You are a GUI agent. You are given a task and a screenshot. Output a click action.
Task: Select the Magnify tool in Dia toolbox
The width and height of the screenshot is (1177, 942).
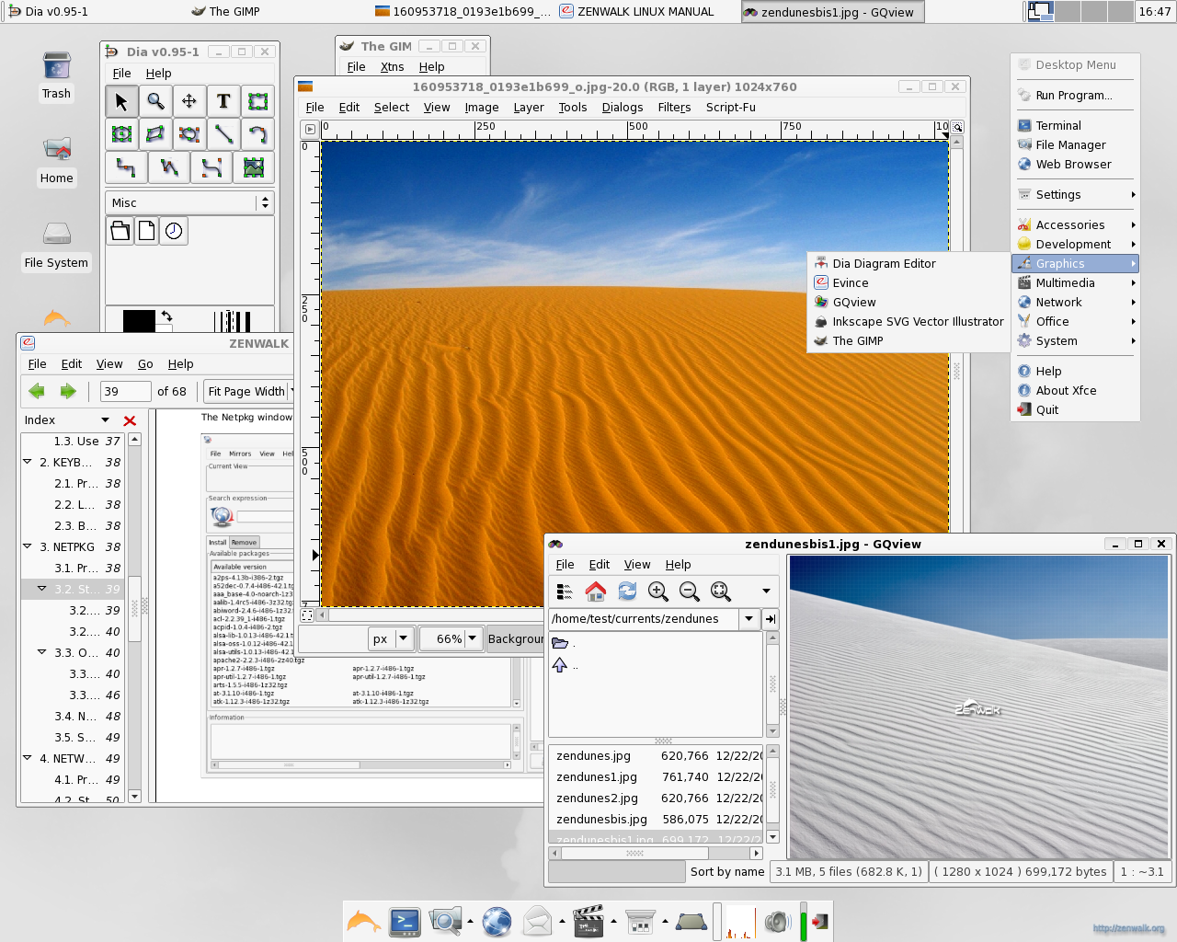pos(155,101)
